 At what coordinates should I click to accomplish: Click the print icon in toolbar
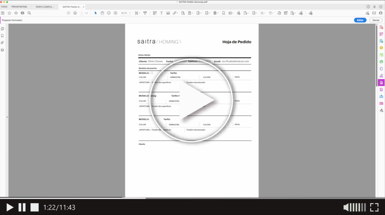pos(23,13)
